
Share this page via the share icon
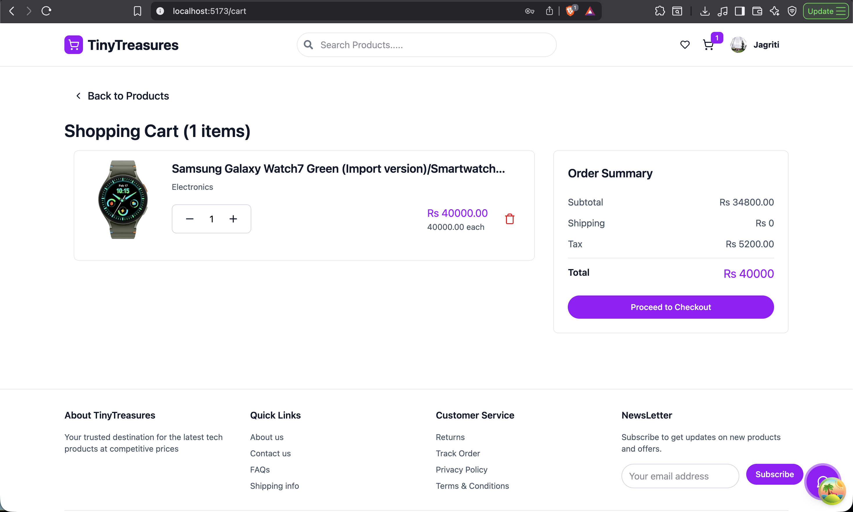[550, 11]
